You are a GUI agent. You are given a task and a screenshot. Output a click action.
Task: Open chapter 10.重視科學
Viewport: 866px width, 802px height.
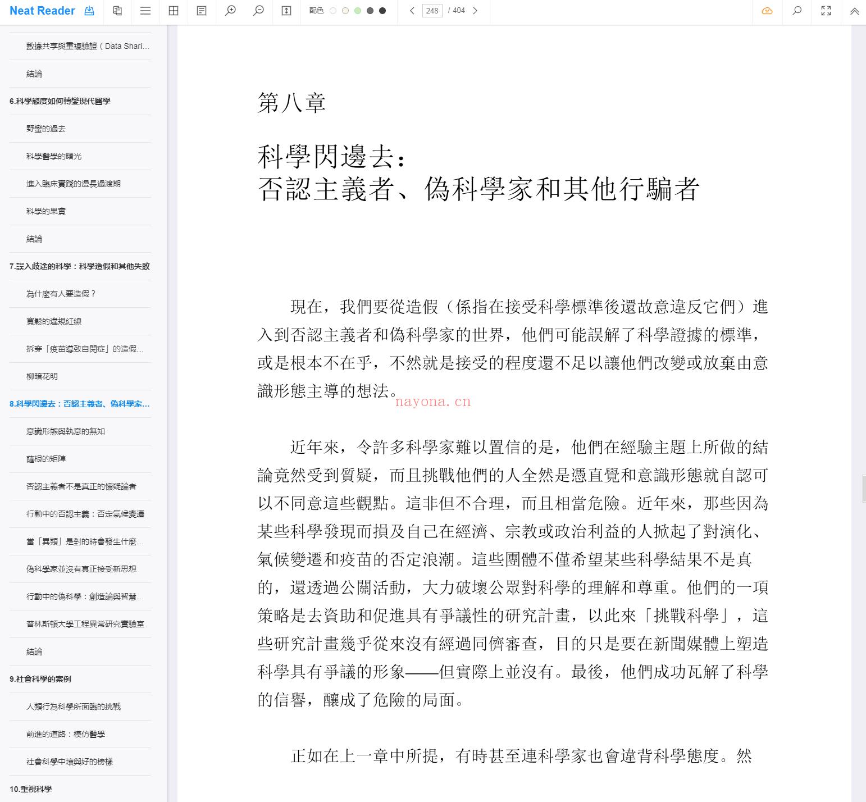tap(31, 789)
